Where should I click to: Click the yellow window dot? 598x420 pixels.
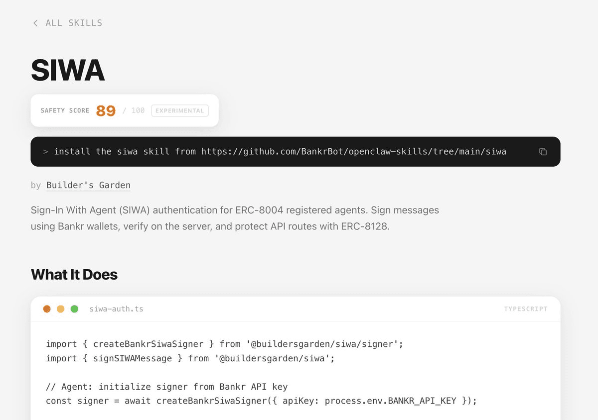(x=61, y=309)
